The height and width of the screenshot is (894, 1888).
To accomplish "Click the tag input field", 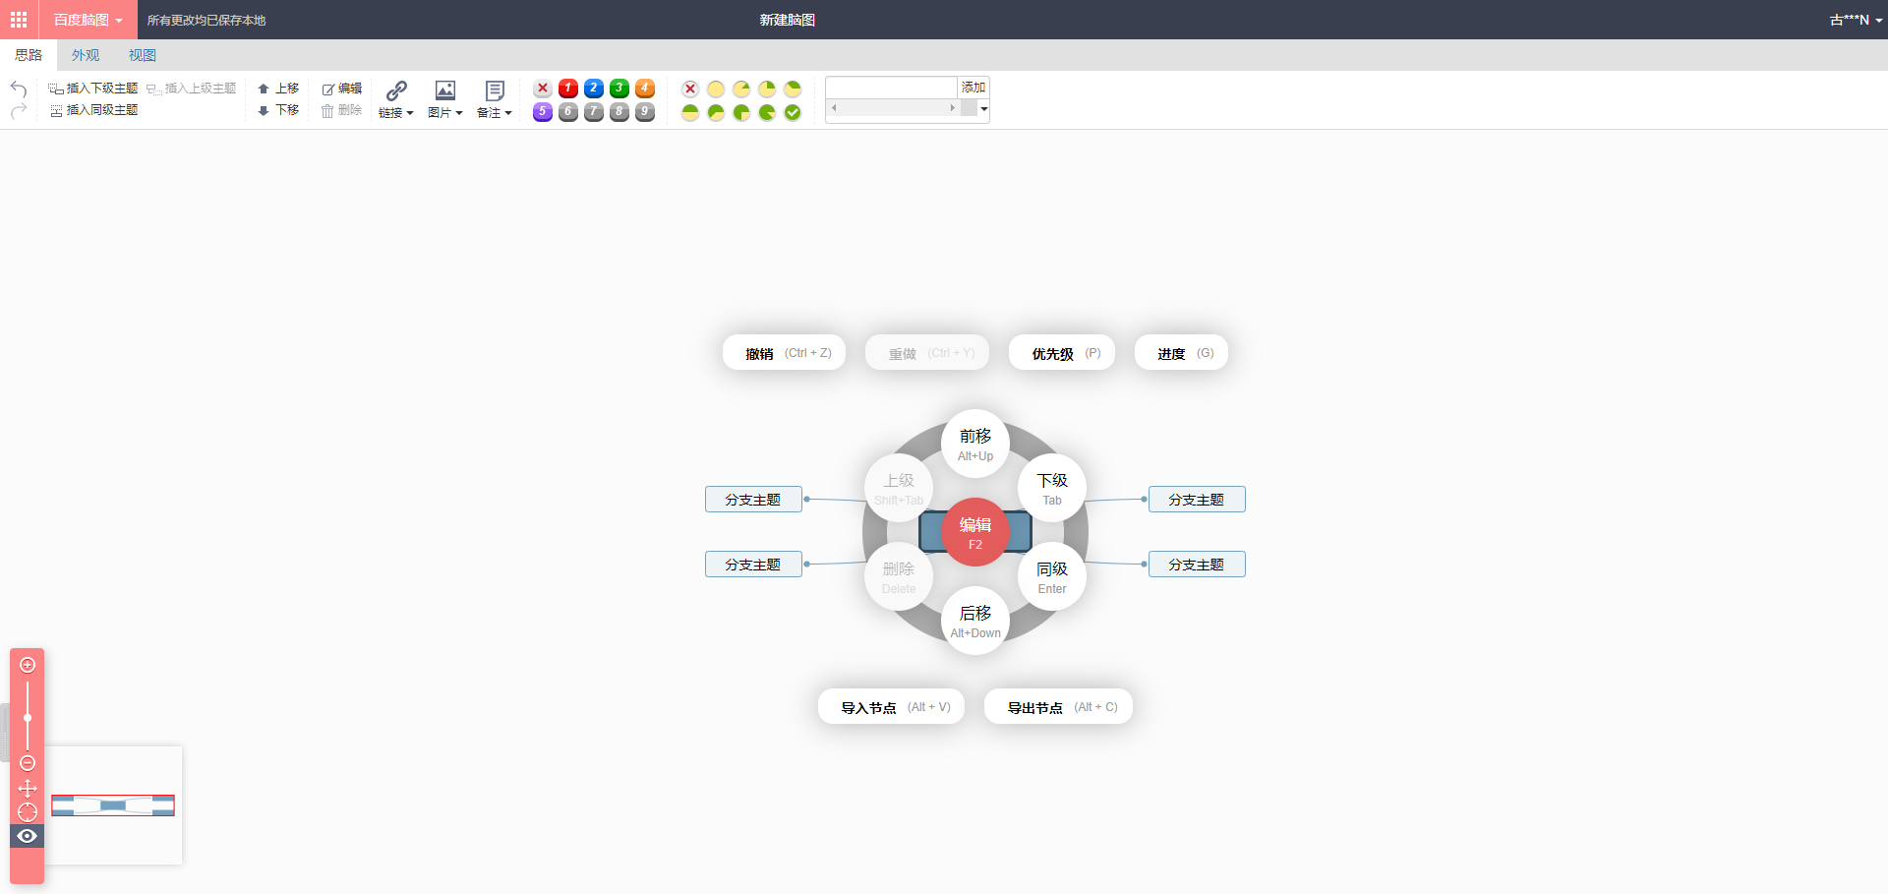I will [892, 88].
